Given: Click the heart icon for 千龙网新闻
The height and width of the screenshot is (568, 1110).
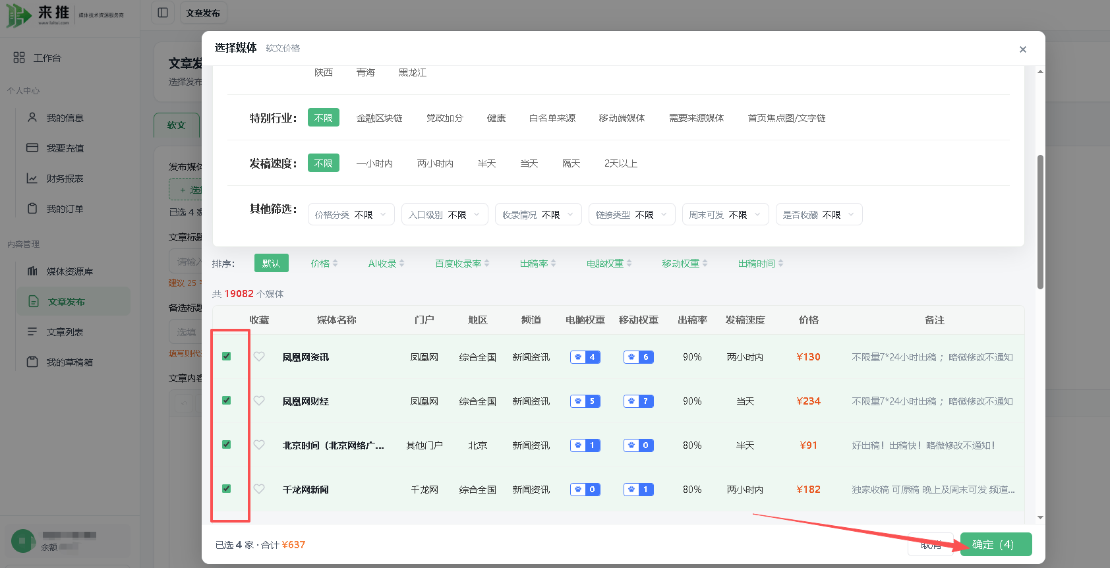Looking at the screenshot, I should [259, 489].
